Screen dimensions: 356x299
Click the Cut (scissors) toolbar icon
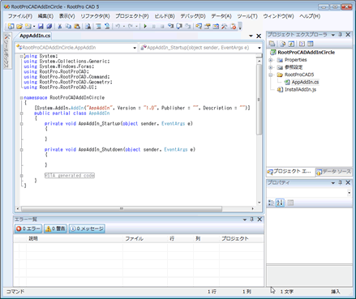click(60, 26)
